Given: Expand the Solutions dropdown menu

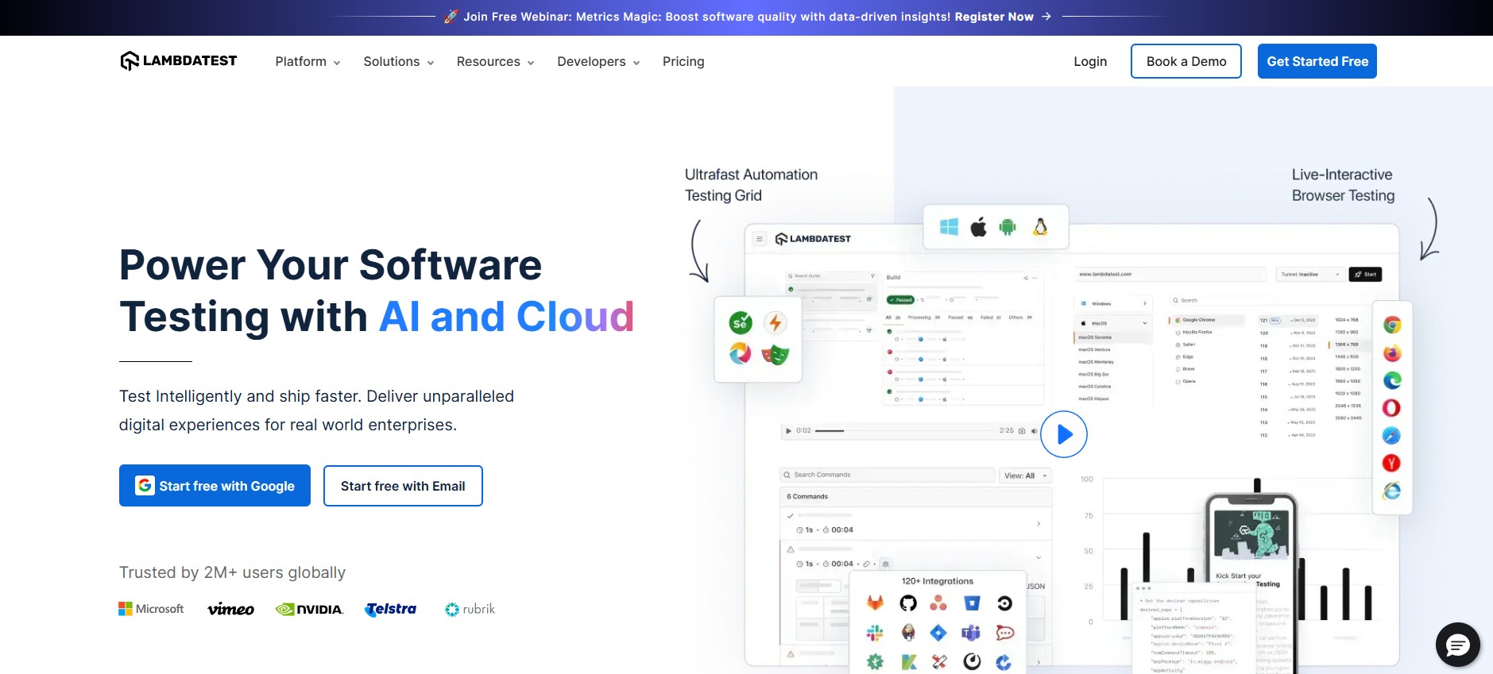Looking at the screenshot, I should 398,62.
